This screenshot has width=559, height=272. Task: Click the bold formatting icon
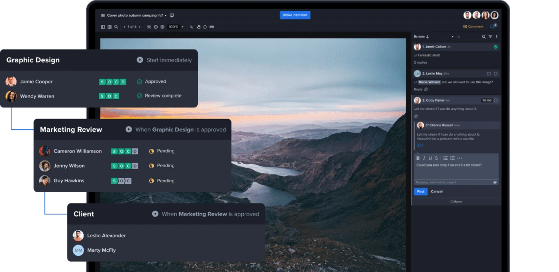(x=418, y=158)
